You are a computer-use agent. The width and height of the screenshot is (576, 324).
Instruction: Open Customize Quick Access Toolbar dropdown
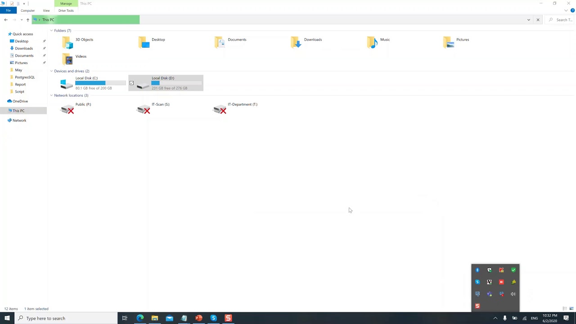[24, 4]
